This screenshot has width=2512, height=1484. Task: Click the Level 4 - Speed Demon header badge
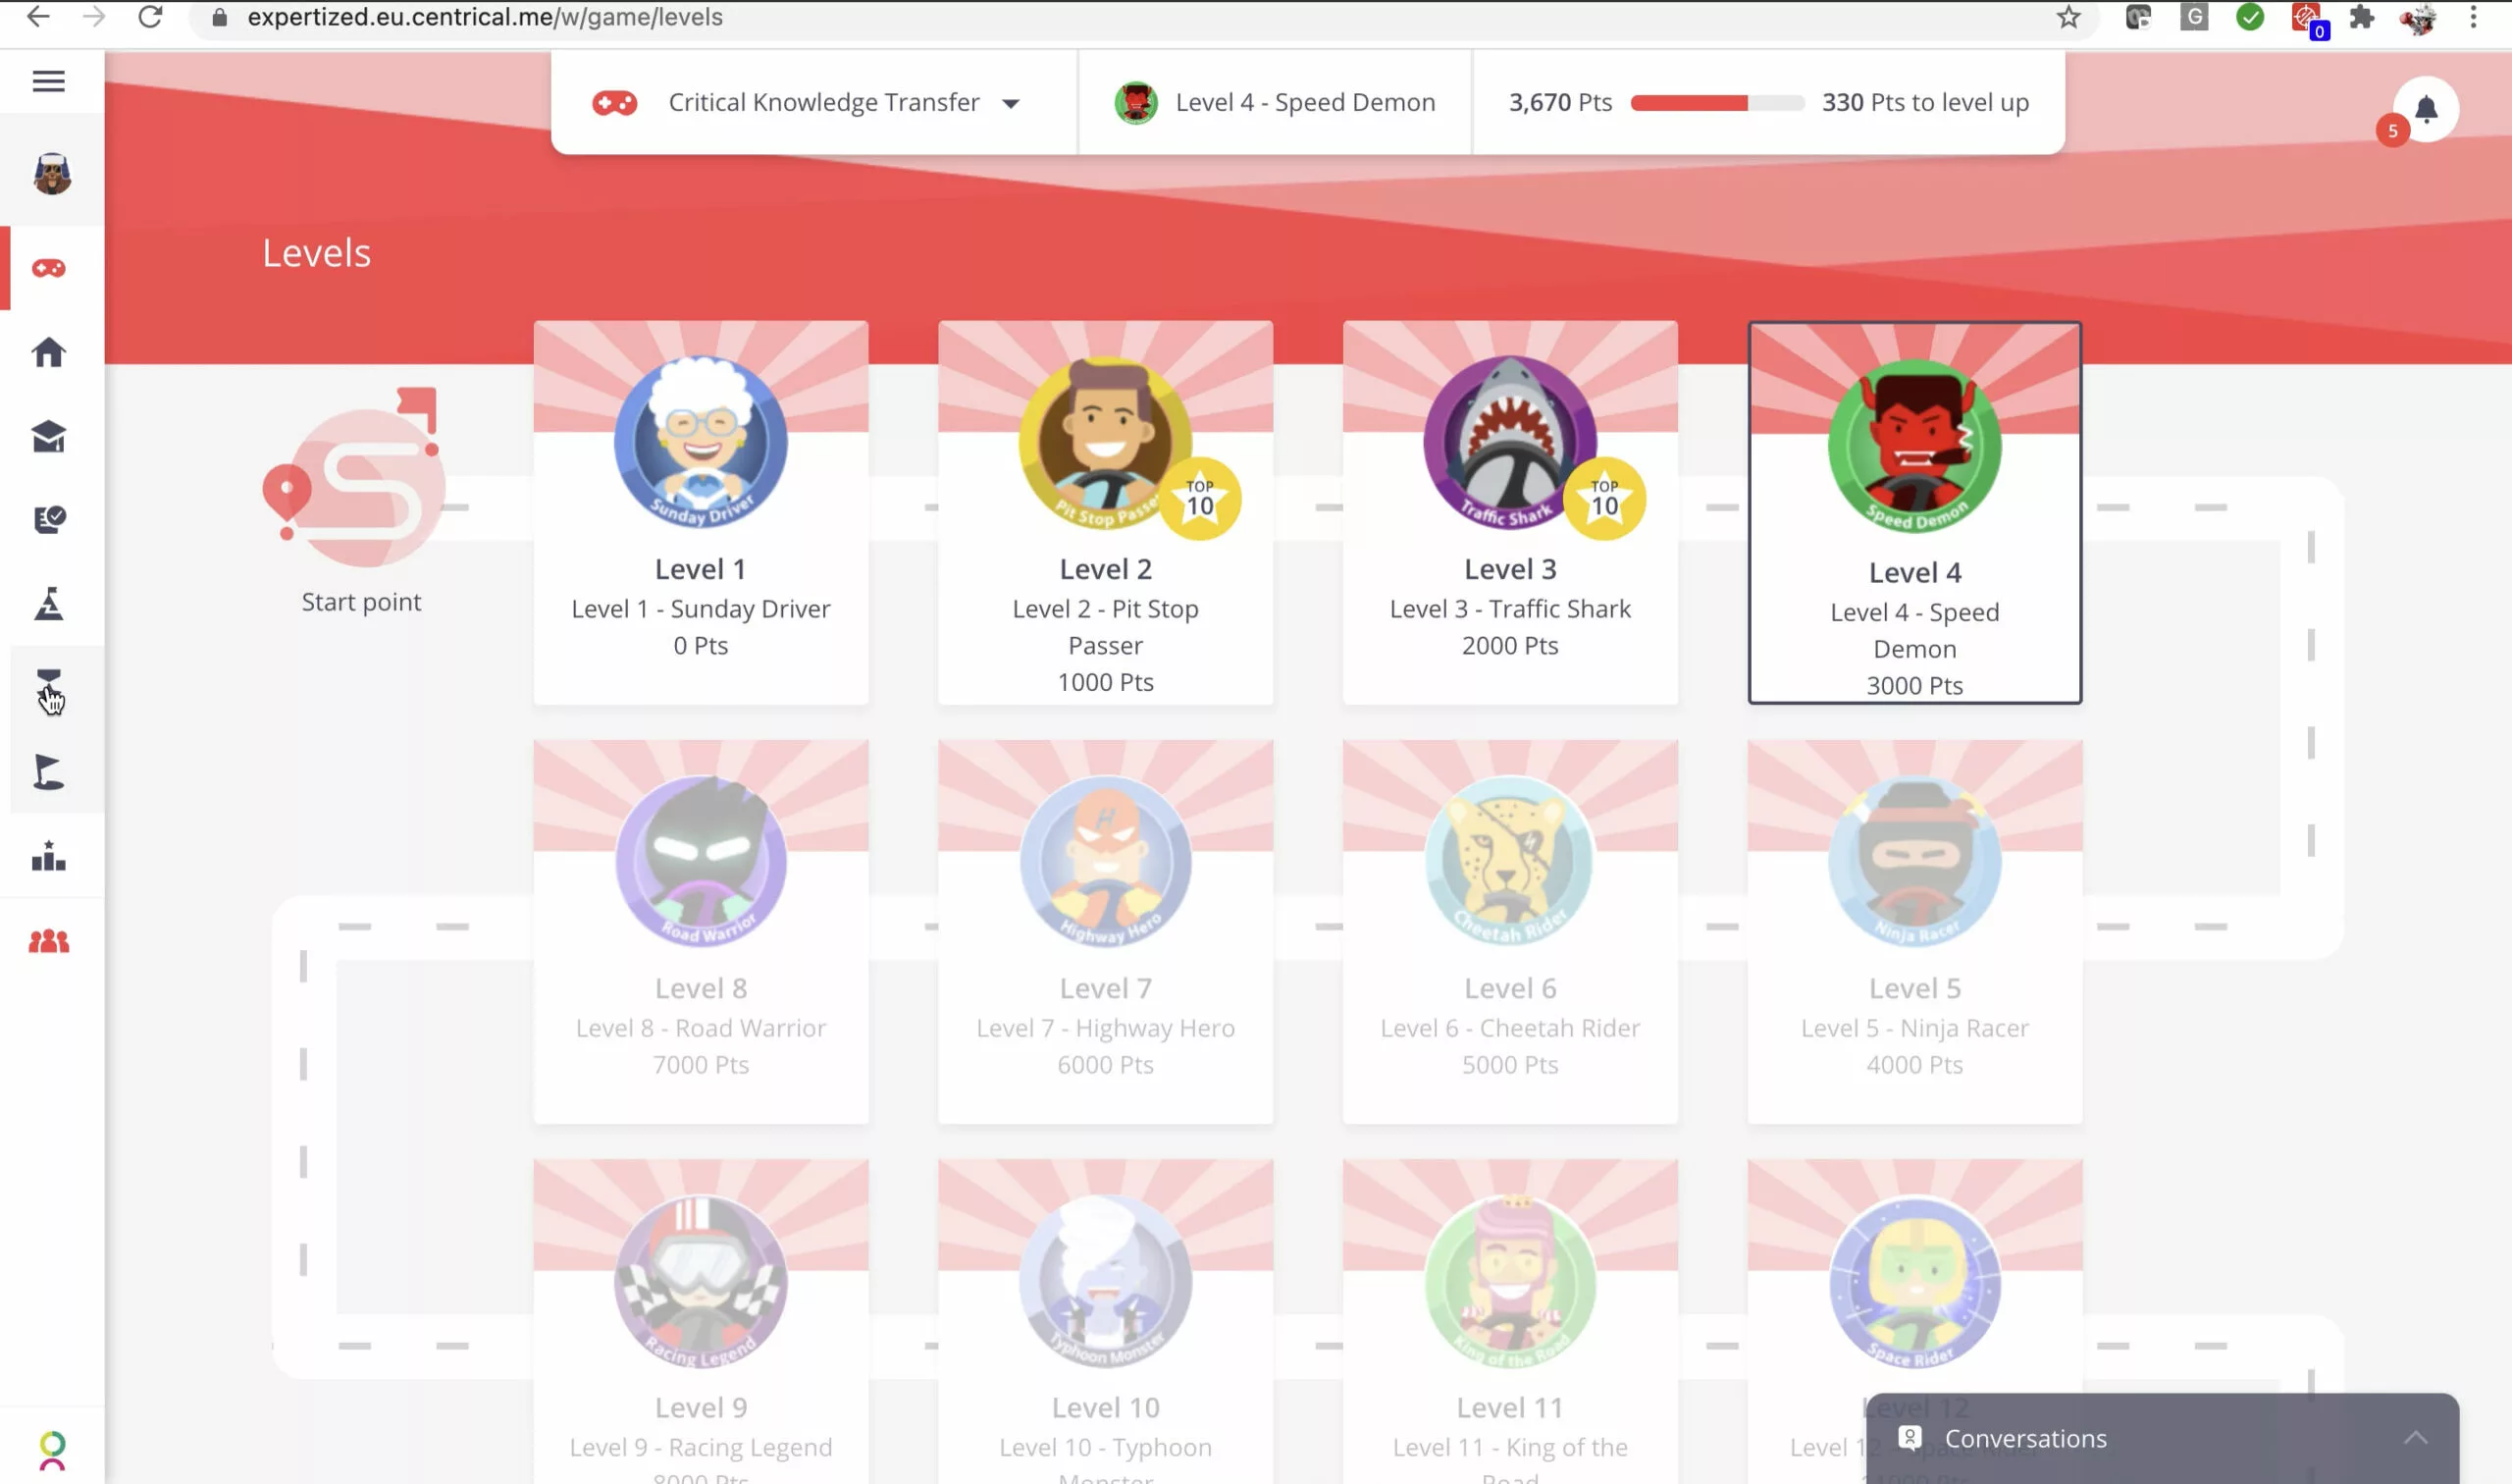1275,102
